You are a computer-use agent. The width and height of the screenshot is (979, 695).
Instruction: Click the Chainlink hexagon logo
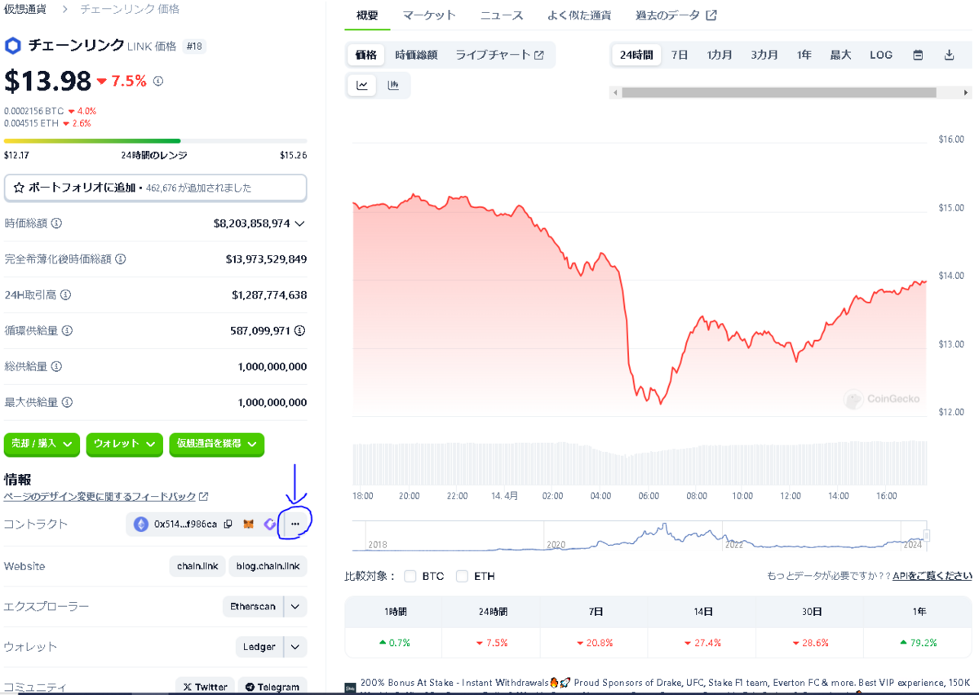[x=13, y=46]
